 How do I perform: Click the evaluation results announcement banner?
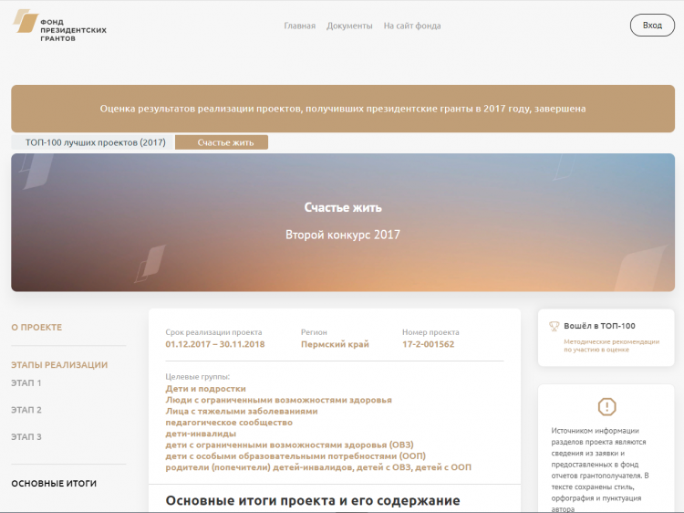pos(342,109)
